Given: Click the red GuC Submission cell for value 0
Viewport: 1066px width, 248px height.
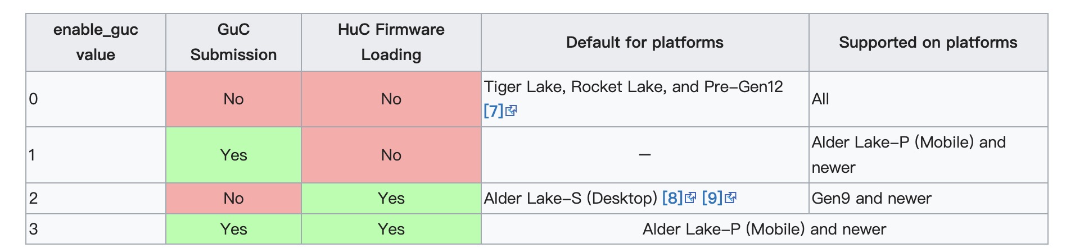Looking at the screenshot, I should (233, 99).
